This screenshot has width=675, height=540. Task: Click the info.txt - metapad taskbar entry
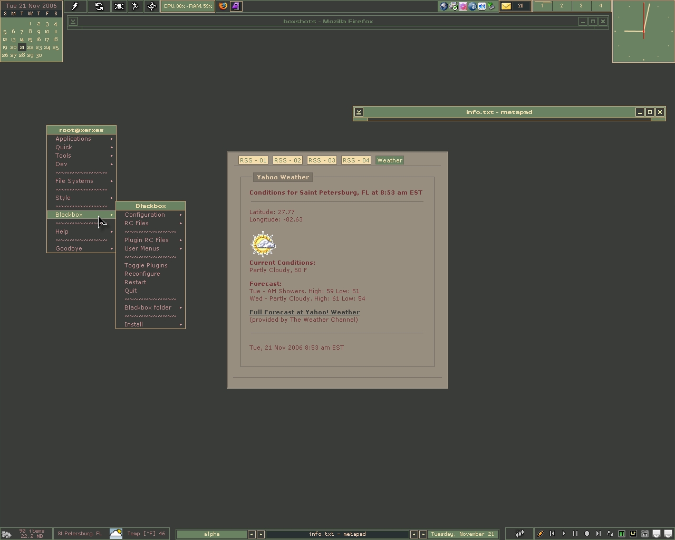[x=337, y=534]
